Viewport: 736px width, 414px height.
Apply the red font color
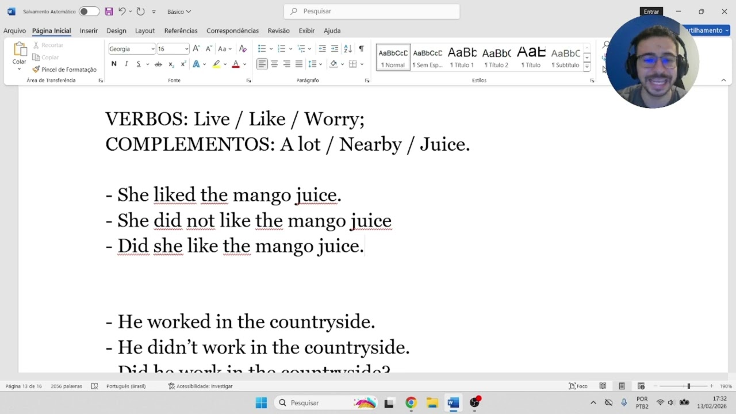pyautogui.click(x=235, y=64)
